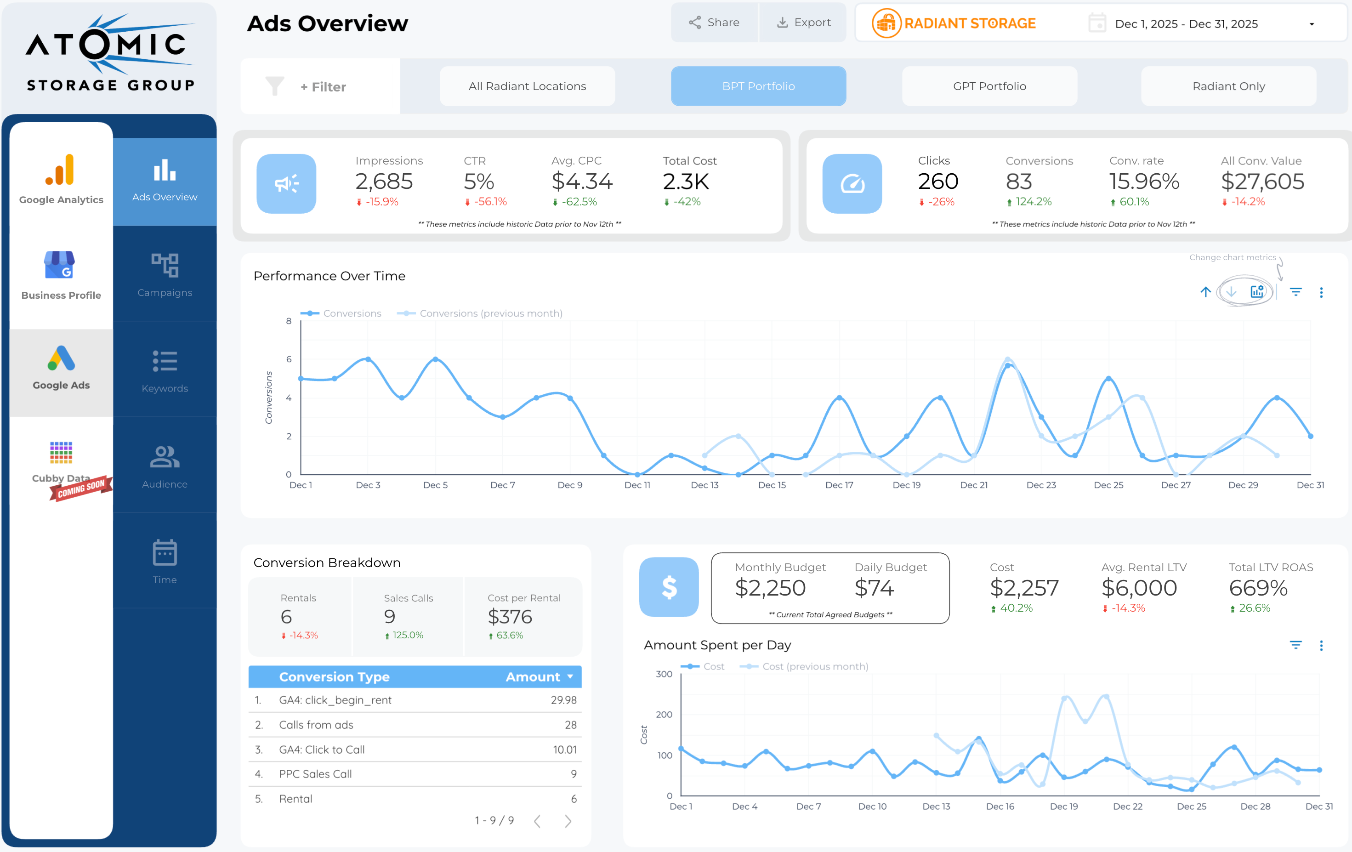Switch to Google Analytics tab
This screenshot has width=1352, height=852.
coord(61,179)
